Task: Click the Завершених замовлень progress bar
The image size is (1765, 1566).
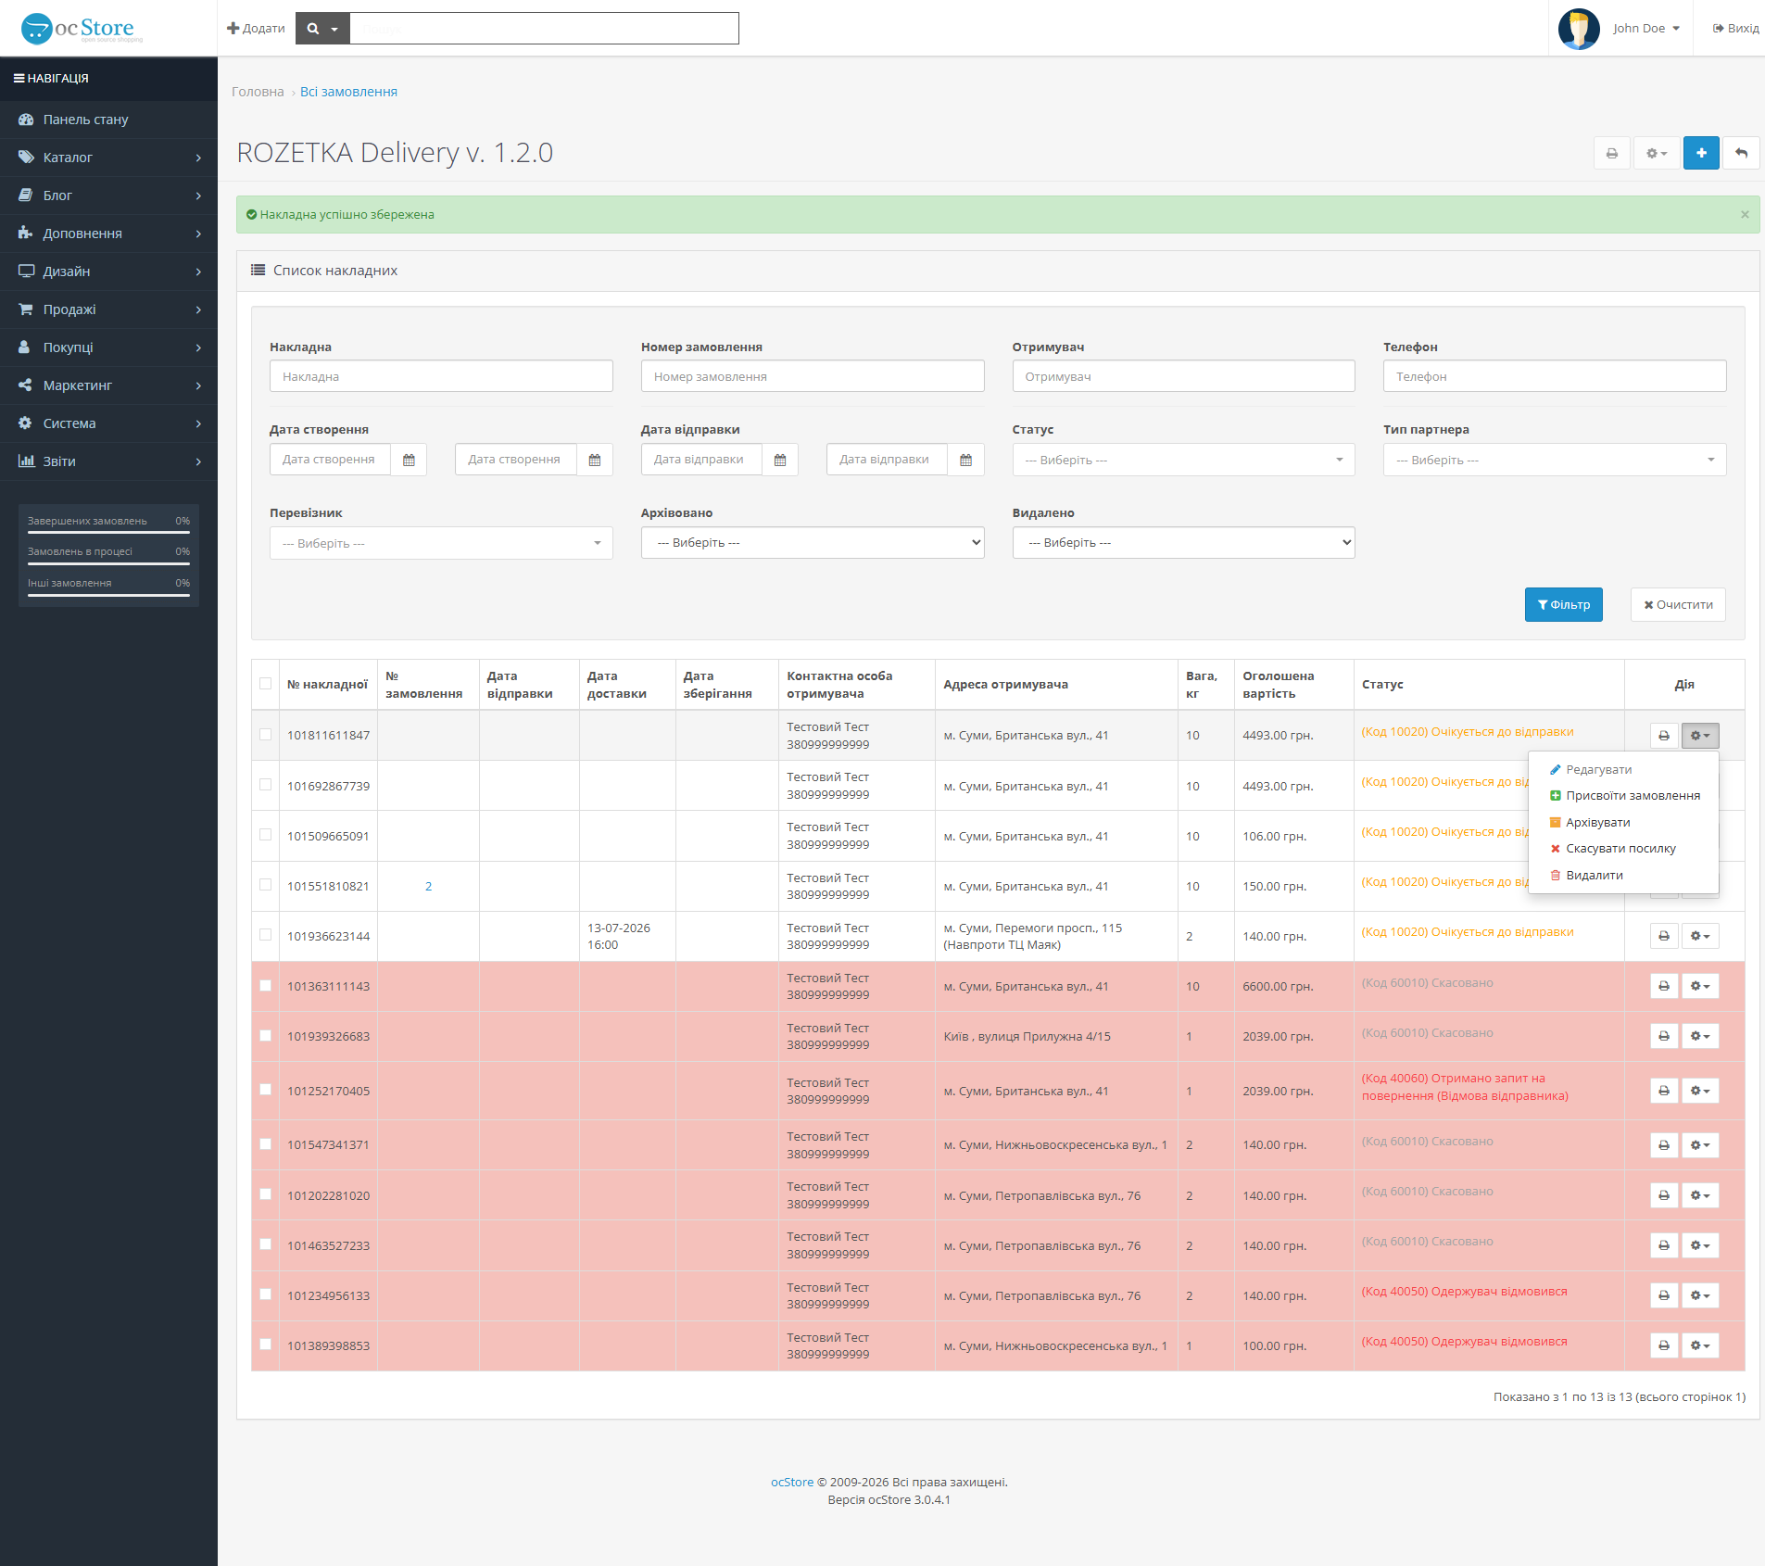Action: (108, 531)
